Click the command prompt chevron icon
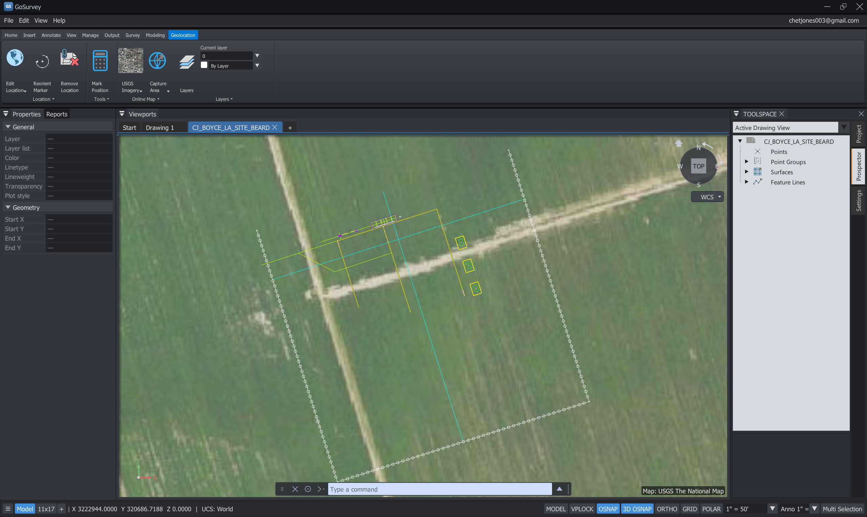This screenshot has height=517, width=867. [320, 489]
